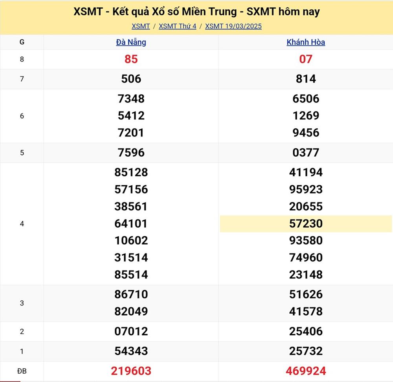The width and height of the screenshot is (393, 382).
Task: Click Đà Nẵng prize 8 number 85
Action: click(x=131, y=59)
